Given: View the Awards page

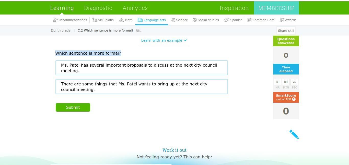Looking at the screenshot, I should click(288, 20).
